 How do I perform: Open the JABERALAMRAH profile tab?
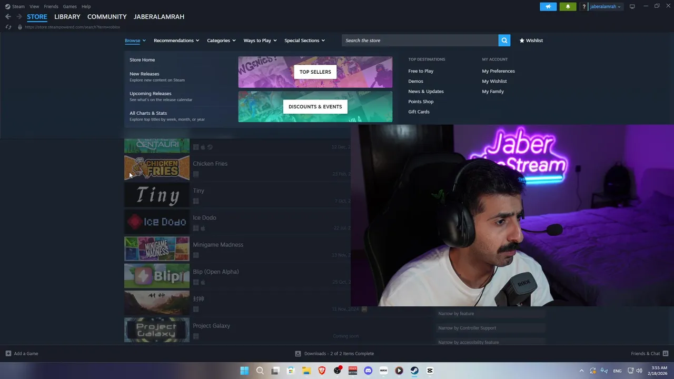coord(159,17)
